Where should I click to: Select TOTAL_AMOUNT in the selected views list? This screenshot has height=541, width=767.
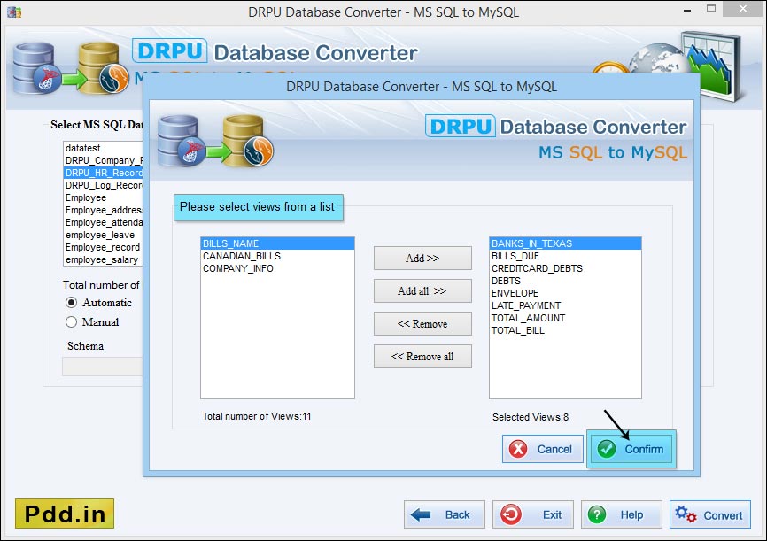(565, 318)
